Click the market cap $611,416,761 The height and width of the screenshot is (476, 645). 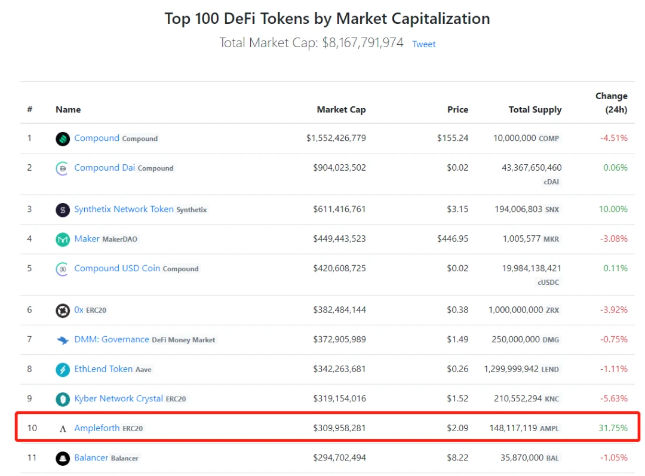(x=339, y=209)
